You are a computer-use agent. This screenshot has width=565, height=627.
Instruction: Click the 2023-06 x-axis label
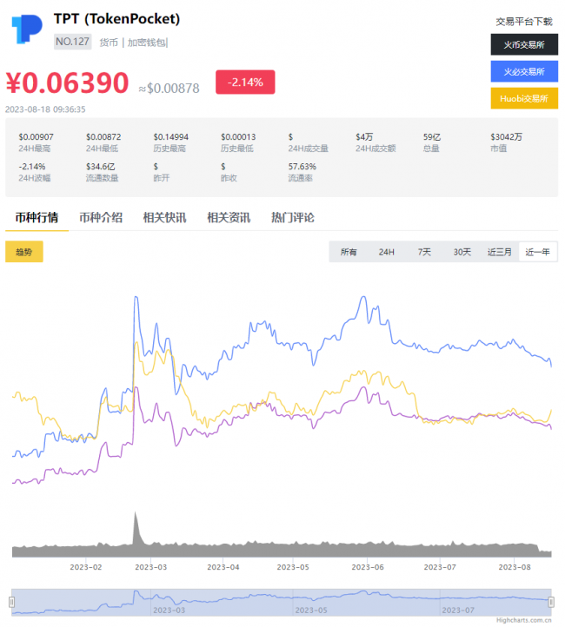(x=368, y=567)
